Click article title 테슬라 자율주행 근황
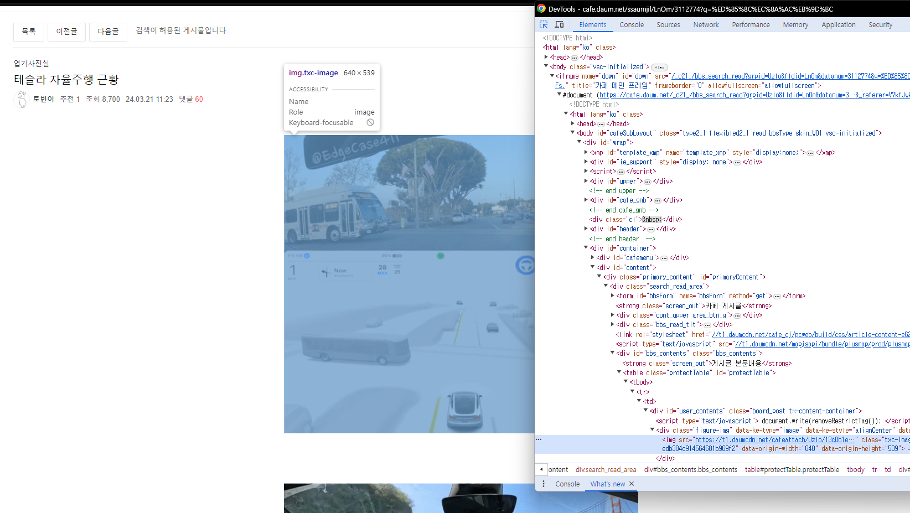The image size is (910, 513). click(x=66, y=80)
